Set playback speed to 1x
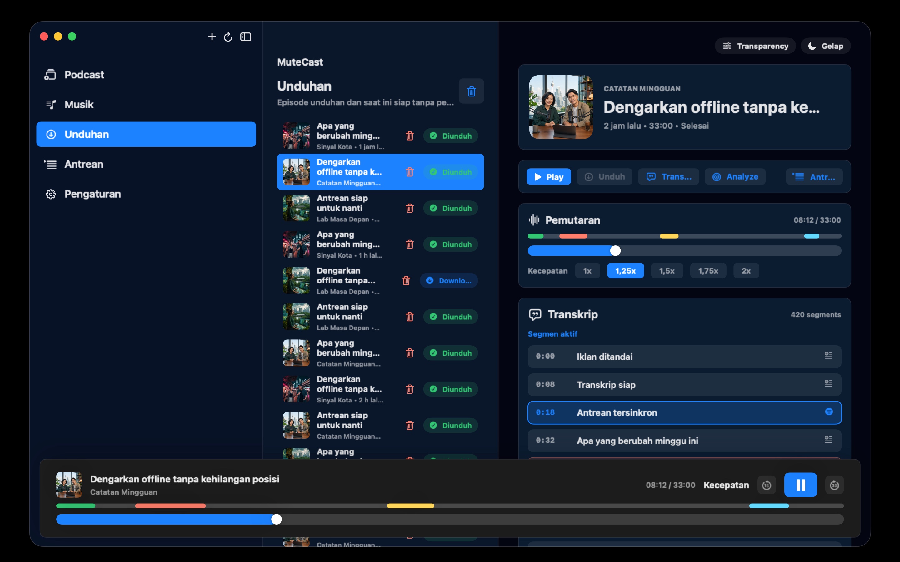 pos(587,271)
